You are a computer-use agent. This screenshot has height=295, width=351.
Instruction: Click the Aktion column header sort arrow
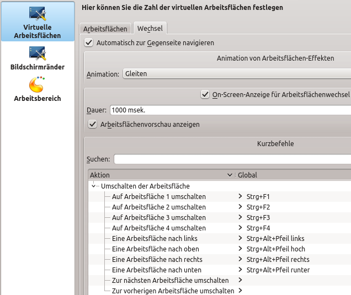coord(230,175)
